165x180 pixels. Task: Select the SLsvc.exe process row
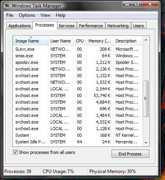tap(78, 49)
